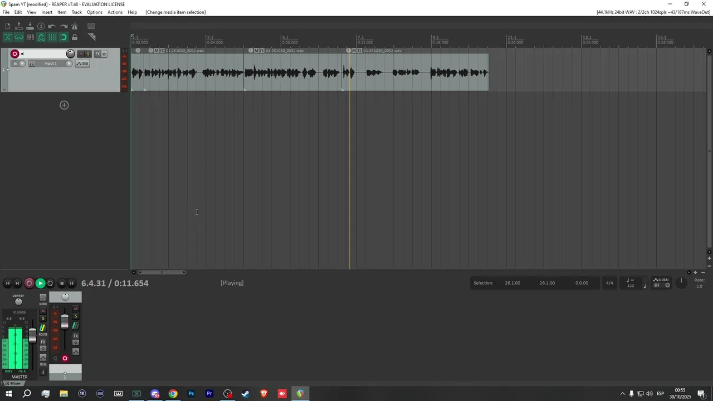This screenshot has height=401, width=713.
Task: Click the 120 BPM tempo field
Action: (x=631, y=286)
